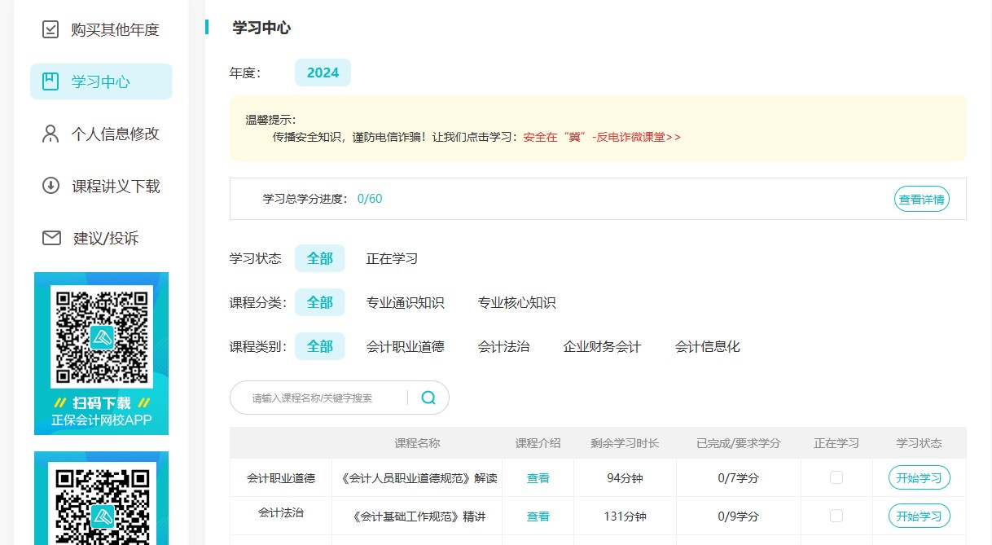This screenshot has width=992, height=545.
Task: Select the 2024 year option
Action: [x=323, y=73]
